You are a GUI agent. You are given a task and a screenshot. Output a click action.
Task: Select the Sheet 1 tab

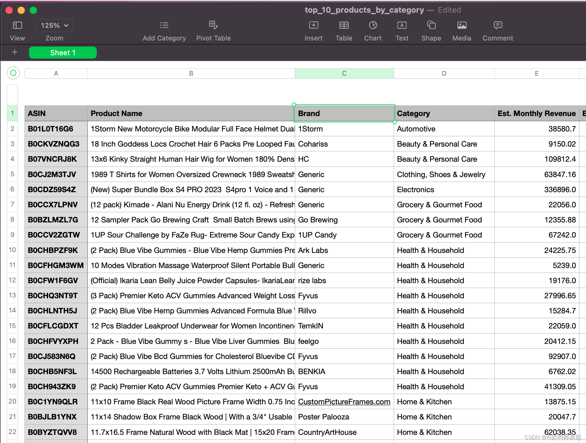pos(63,53)
